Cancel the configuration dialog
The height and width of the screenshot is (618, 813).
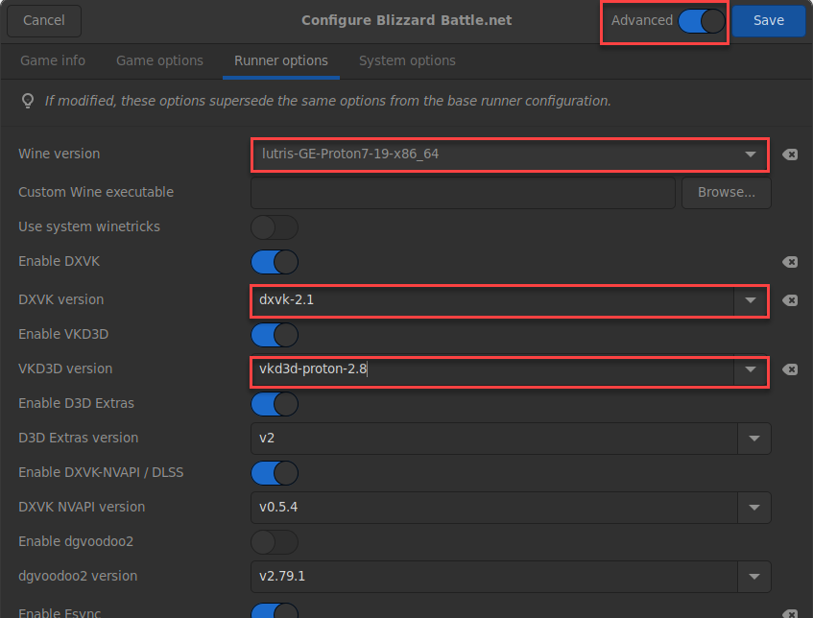click(44, 21)
